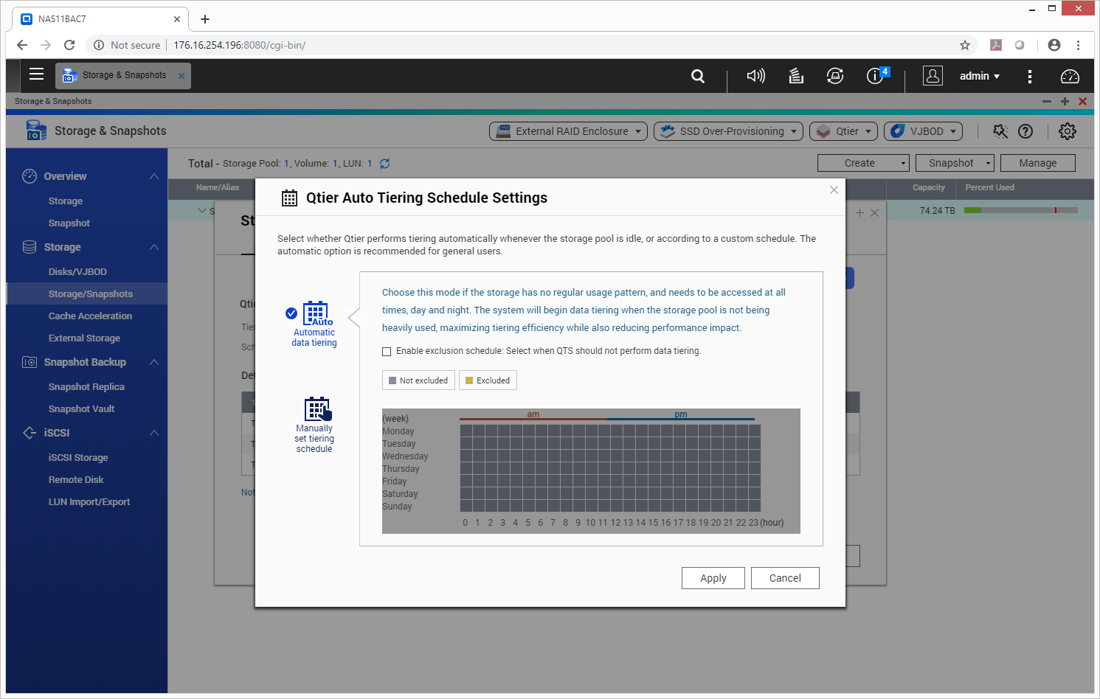The image size is (1100, 699).
Task: Open the VJBOD dropdown
Action: pos(923,131)
